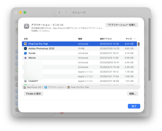Click the app list scrollbar thumb

point(139,44)
